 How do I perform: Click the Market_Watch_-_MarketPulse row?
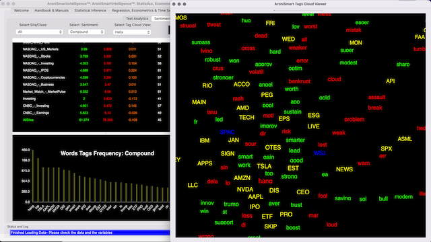92,91
